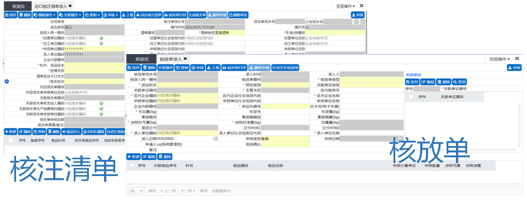
Task: Click 编辑 in the 核放单 goods toolbar
Action: (x=149, y=157)
